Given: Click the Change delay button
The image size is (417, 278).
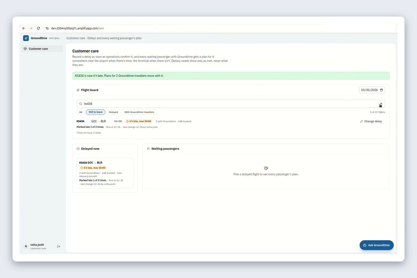Looking at the screenshot, I should [x=371, y=121].
